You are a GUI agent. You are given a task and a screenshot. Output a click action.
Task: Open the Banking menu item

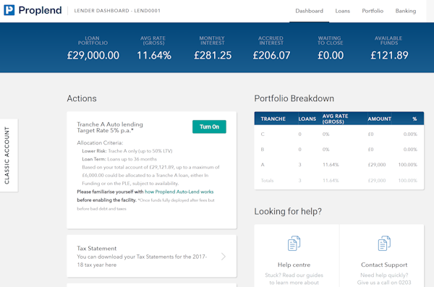click(x=406, y=11)
